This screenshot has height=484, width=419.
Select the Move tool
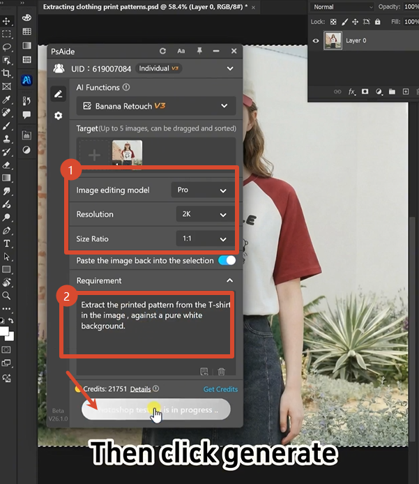[6, 21]
